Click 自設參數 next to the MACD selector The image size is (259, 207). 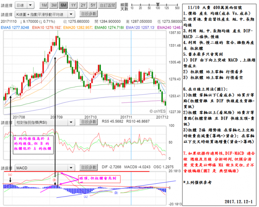pyautogui.click(x=88, y=167)
